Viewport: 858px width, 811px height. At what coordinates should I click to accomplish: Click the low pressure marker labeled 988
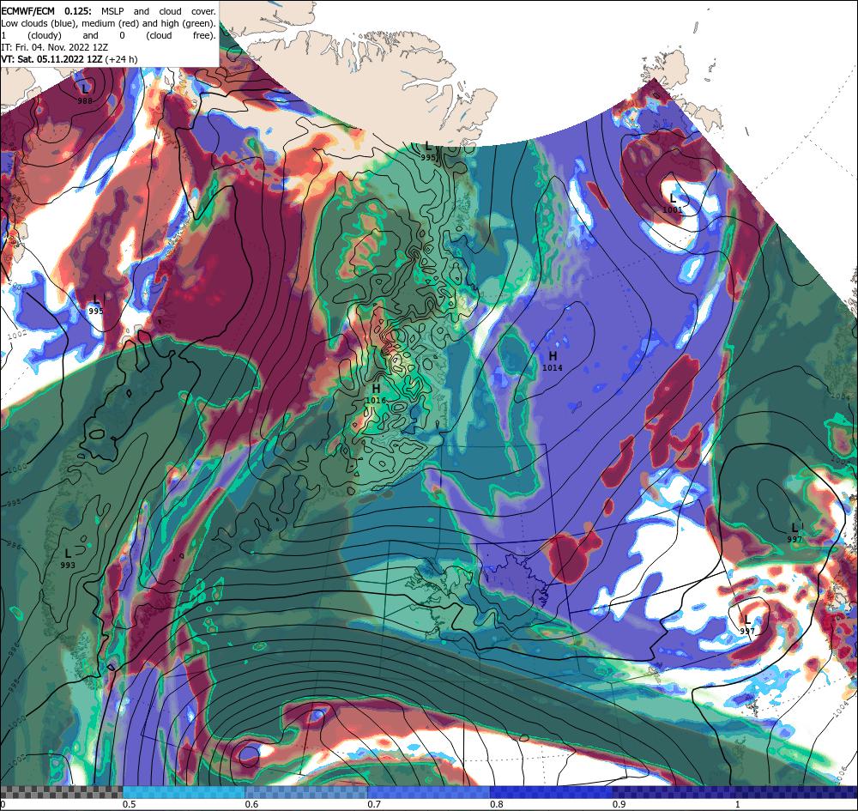click(x=85, y=94)
